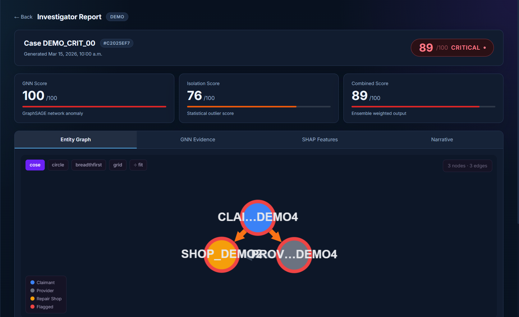Click the blue CLAI...DEMO4 claimant node

[258, 218]
